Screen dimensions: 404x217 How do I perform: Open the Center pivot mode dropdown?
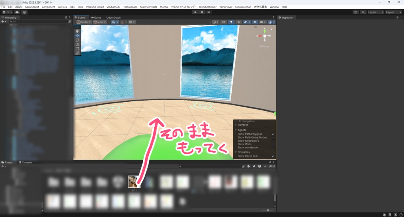84,22
